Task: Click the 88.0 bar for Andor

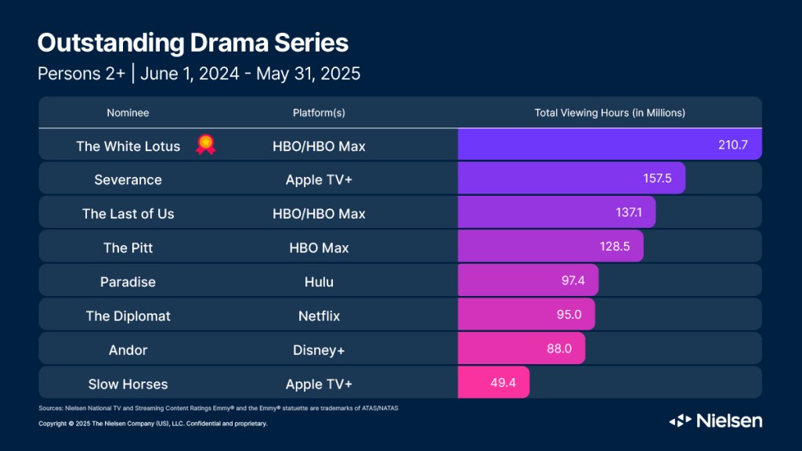Action: point(521,350)
